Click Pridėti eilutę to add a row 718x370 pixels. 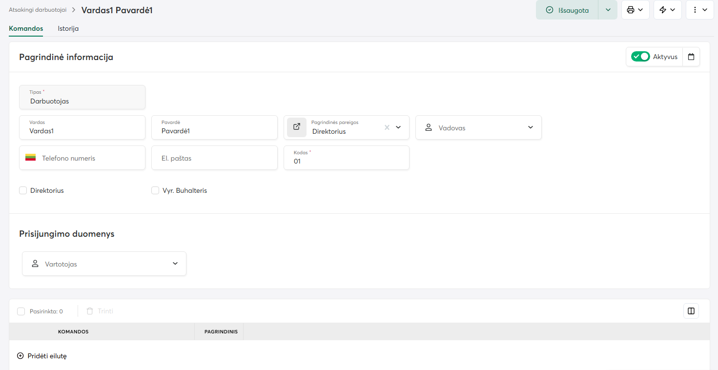(42, 356)
